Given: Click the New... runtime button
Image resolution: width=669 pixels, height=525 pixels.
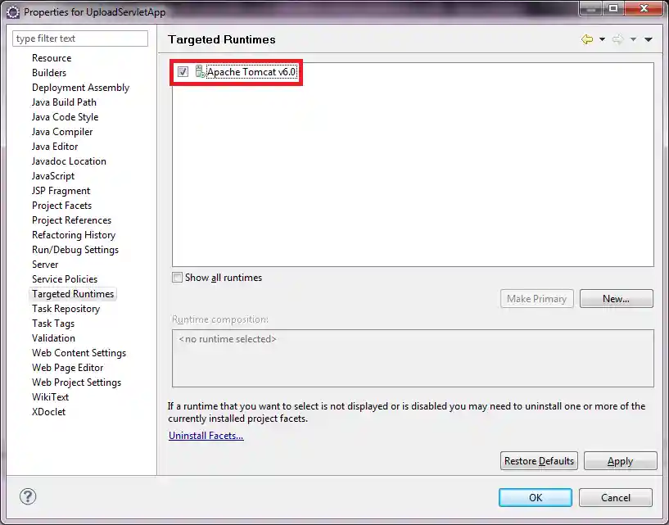Looking at the screenshot, I should (x=616, y=298).
